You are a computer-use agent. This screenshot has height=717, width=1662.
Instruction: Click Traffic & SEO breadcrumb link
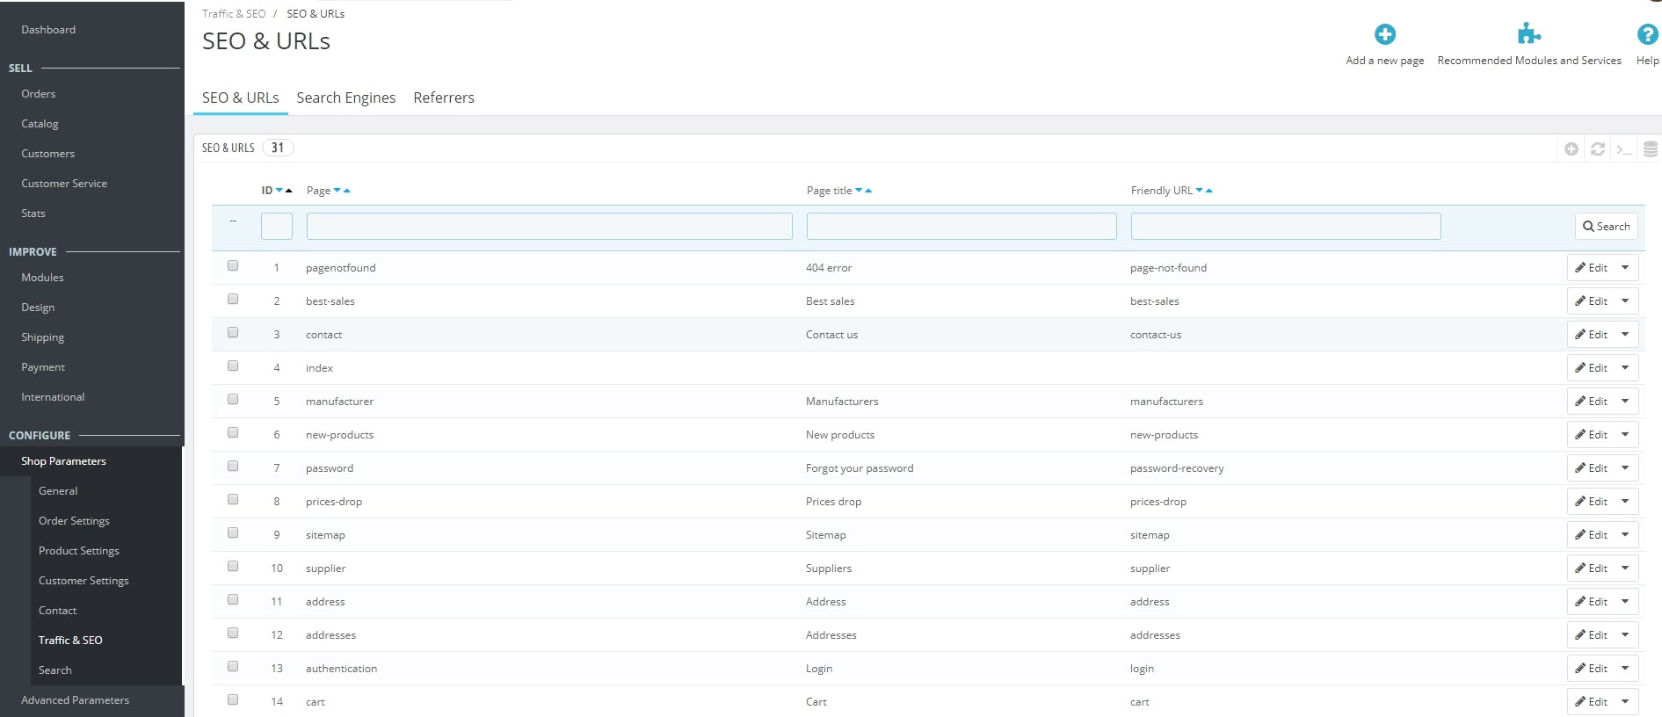point(234,14)
